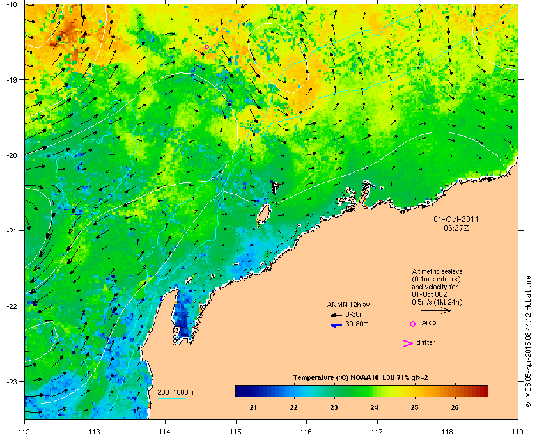537x435 pixels.
Task: Click the dark red 26°C end of colorbar
Action: point(481,391)
